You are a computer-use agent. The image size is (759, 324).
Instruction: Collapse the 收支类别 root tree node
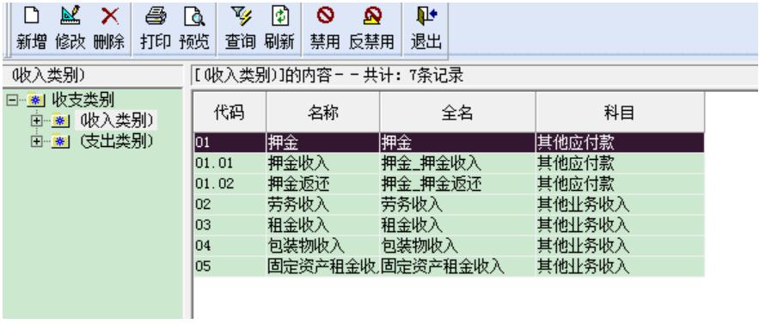(12, 101)
